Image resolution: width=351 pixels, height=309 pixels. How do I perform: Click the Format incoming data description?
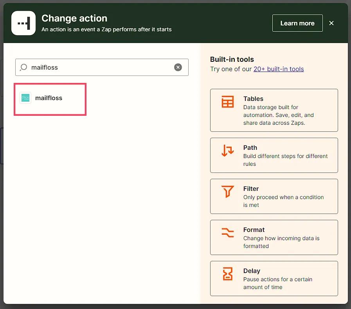(281, 242)
